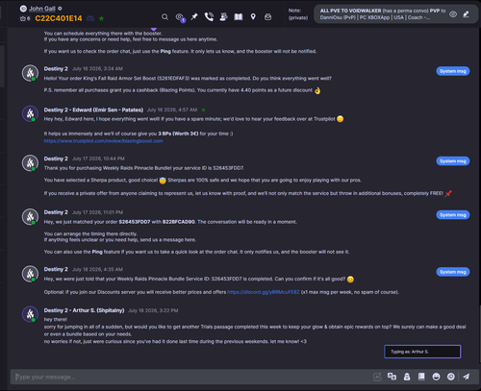Click the bold order ID B228FCAD90 in message
Screen dimensions: 481x391
[179, 222]
